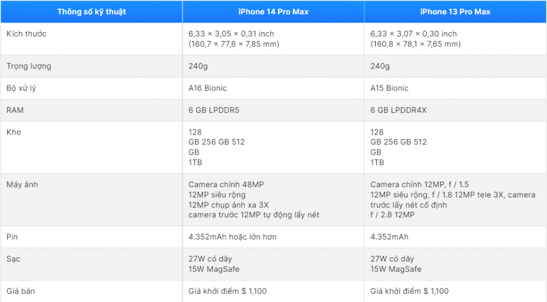Select the "6 GB LPDDR4X" cell

coord(398,110)
